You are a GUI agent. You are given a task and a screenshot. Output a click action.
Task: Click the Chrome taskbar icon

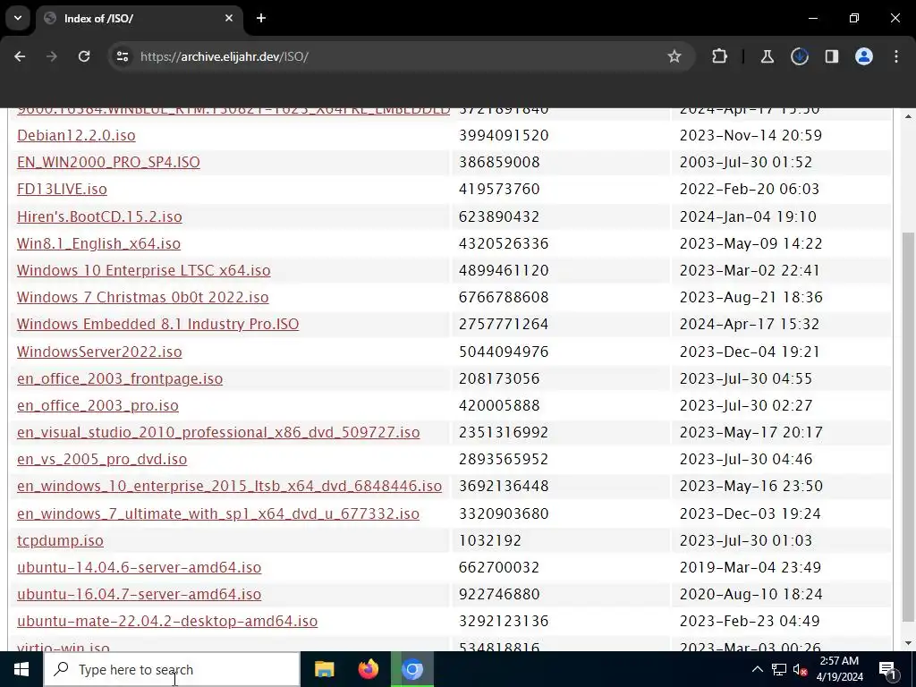pyautogui.click(x=412, y=669)
